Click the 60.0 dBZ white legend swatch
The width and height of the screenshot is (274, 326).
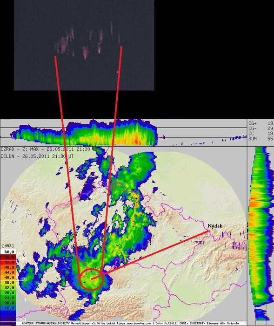[x=8, y=252]
